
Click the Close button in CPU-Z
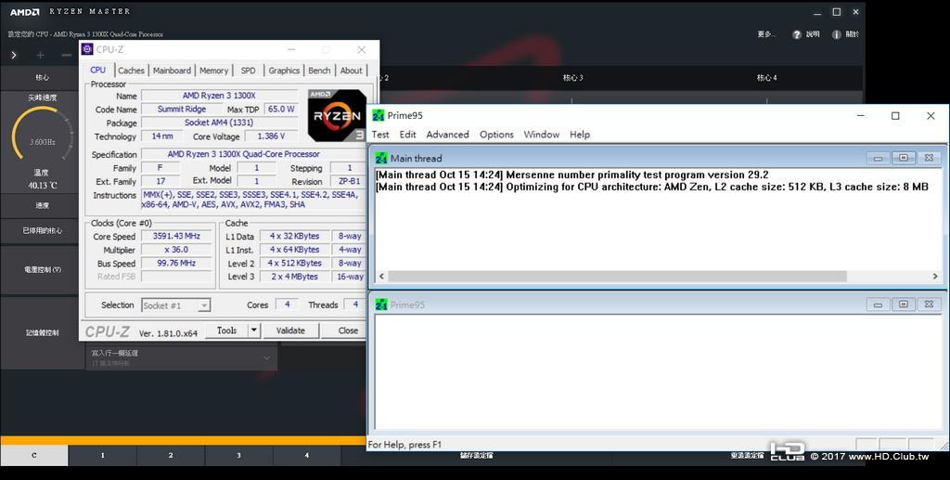pyautogui.click(x=347, y=331)
